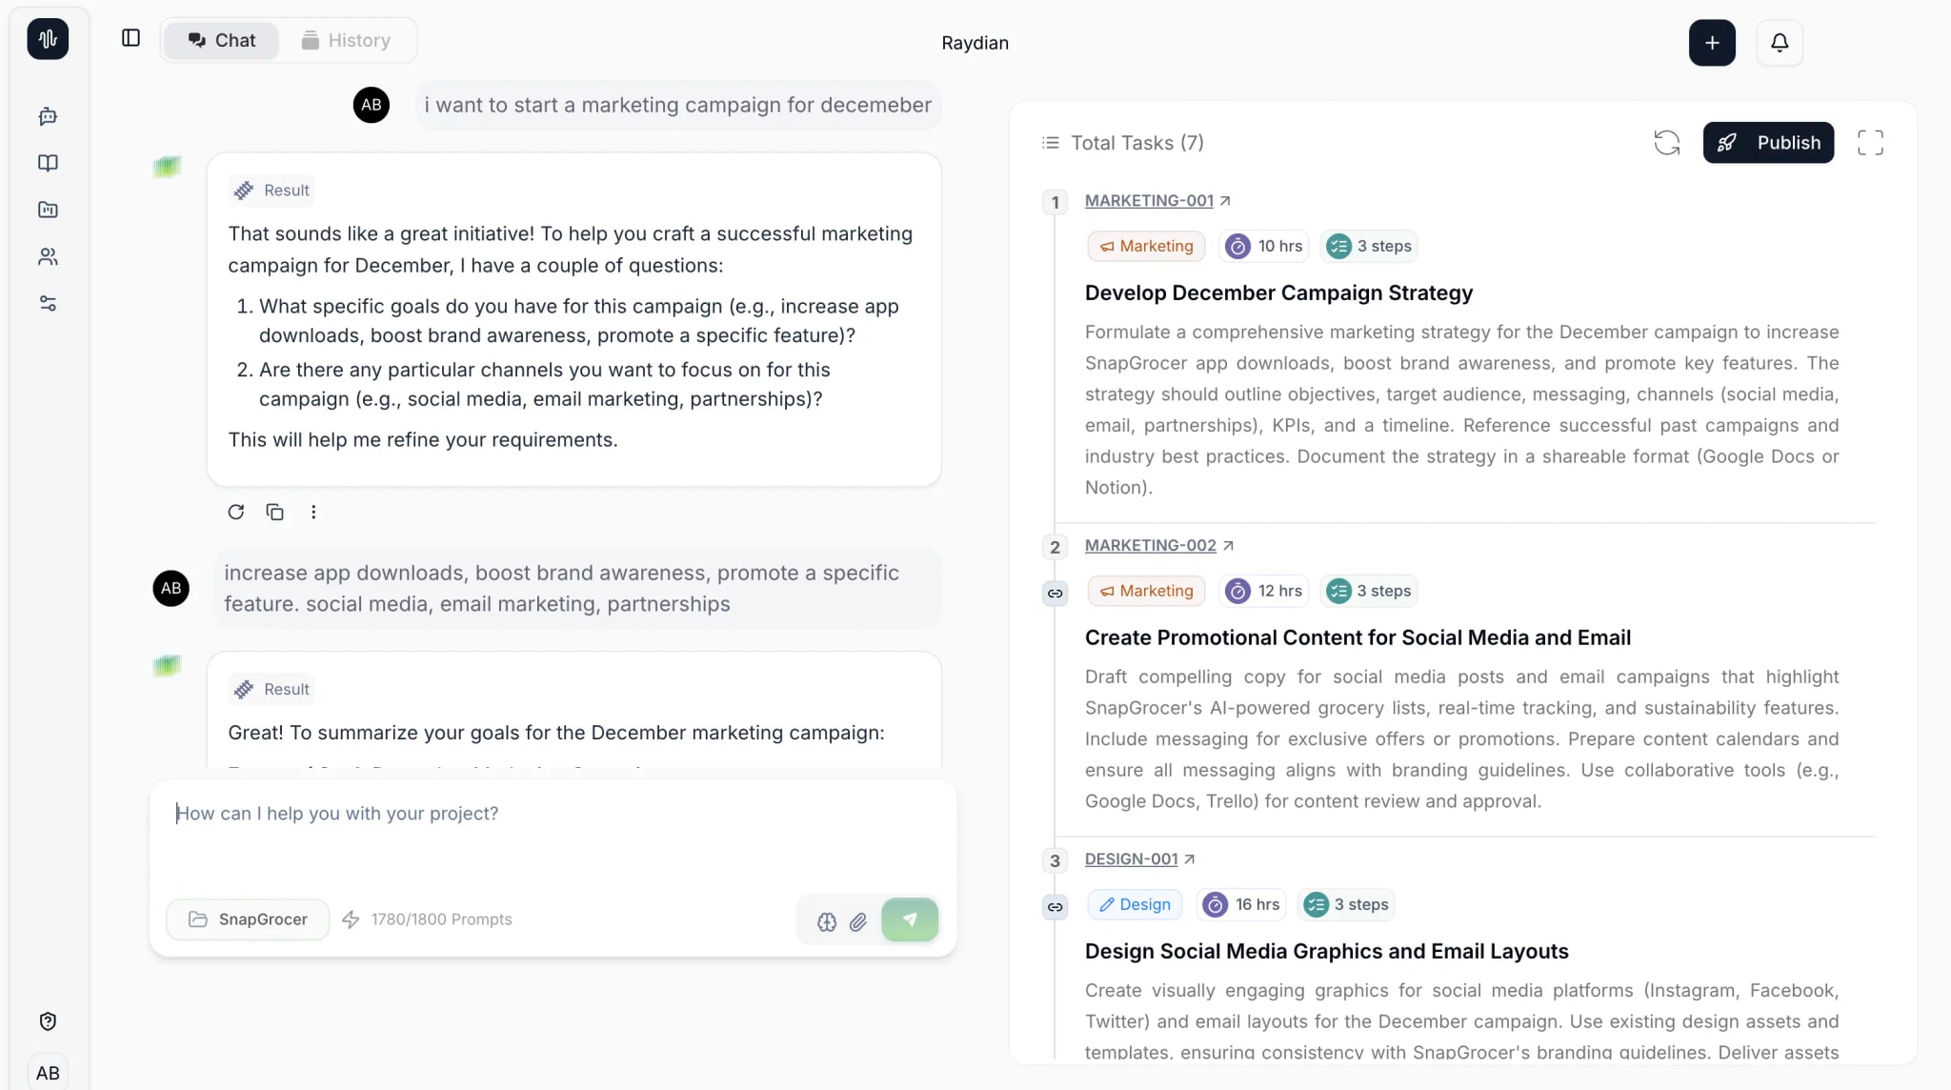Toggle the dependency link on MARKETING-002

tap(1055, 593)
